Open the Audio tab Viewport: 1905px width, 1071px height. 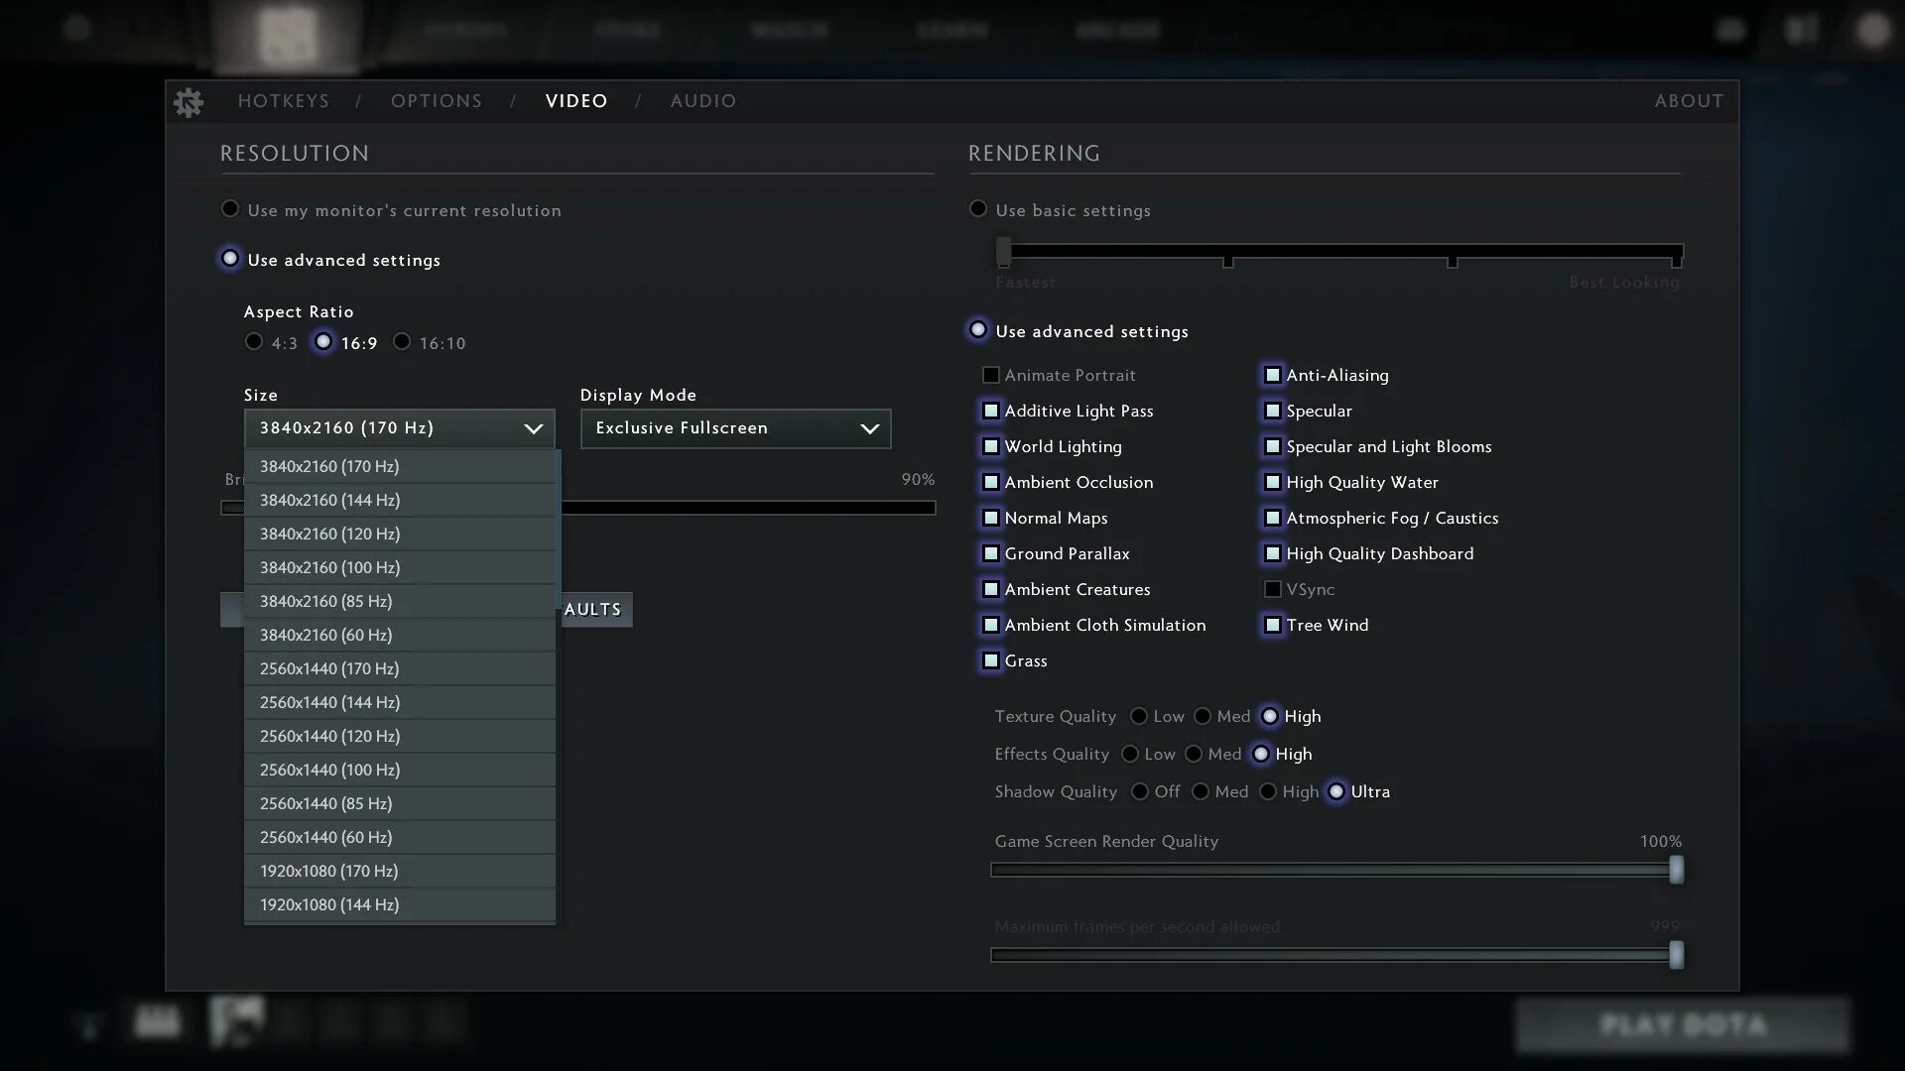(x=702, y=101)
